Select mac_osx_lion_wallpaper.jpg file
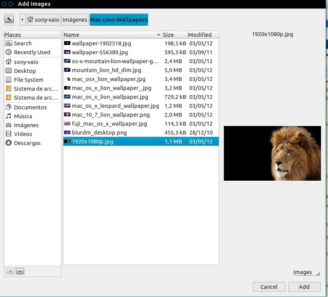 (141, 79)
